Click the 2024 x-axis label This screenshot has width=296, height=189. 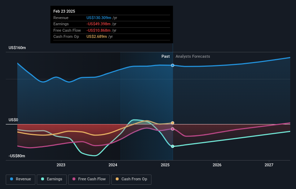tap(113, 165)
